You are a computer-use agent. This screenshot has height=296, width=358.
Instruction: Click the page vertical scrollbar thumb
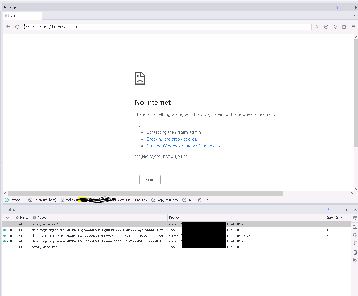[x=356, y=93]
